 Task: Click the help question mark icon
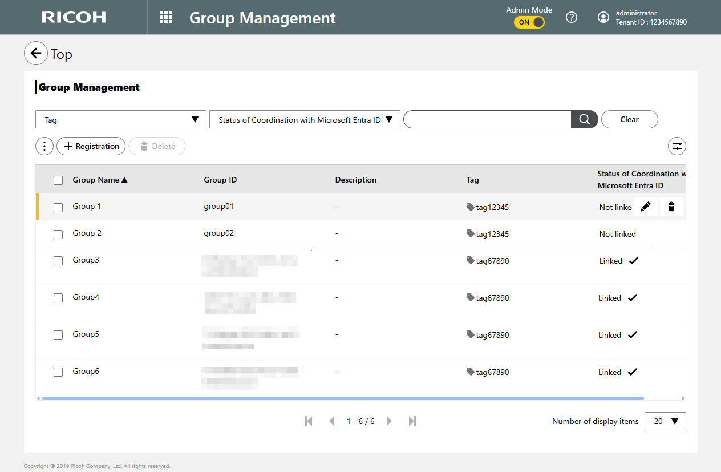click(x=571, y=17)
